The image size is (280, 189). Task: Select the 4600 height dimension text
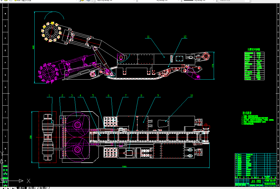tap(33, 47)
